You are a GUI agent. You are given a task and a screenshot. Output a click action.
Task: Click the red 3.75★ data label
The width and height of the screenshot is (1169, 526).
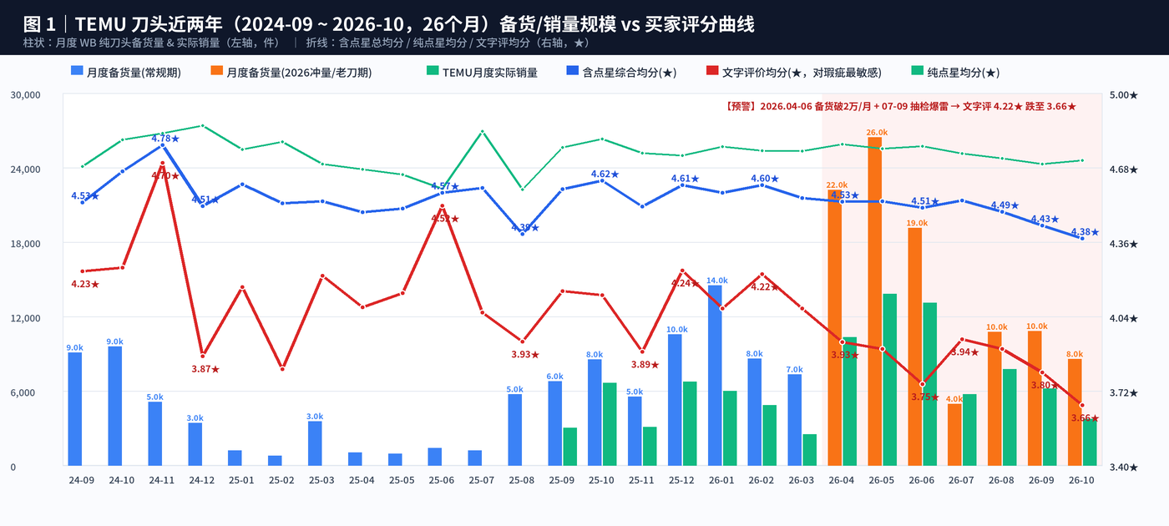coord(925,397)
